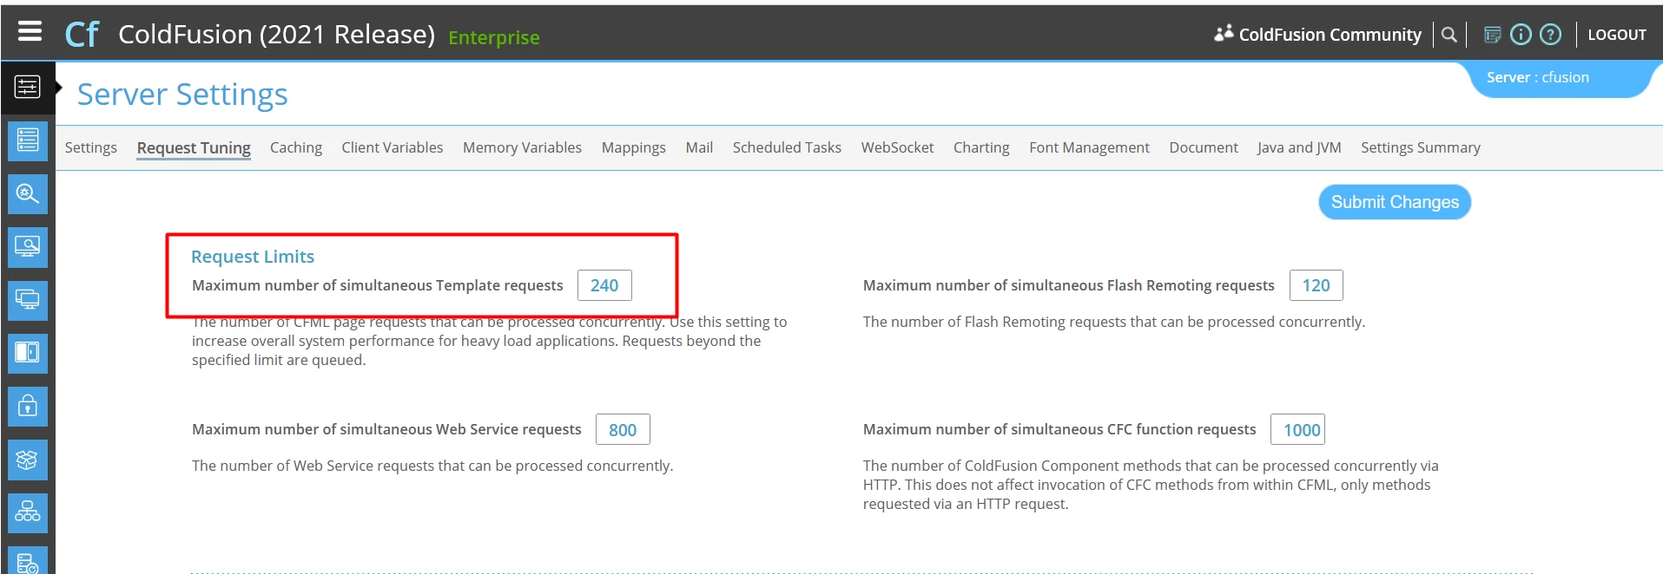This screenshot has height=574, width=1663.
Task: Open the notes/resources icon in header
Action: click(1493, 35)
